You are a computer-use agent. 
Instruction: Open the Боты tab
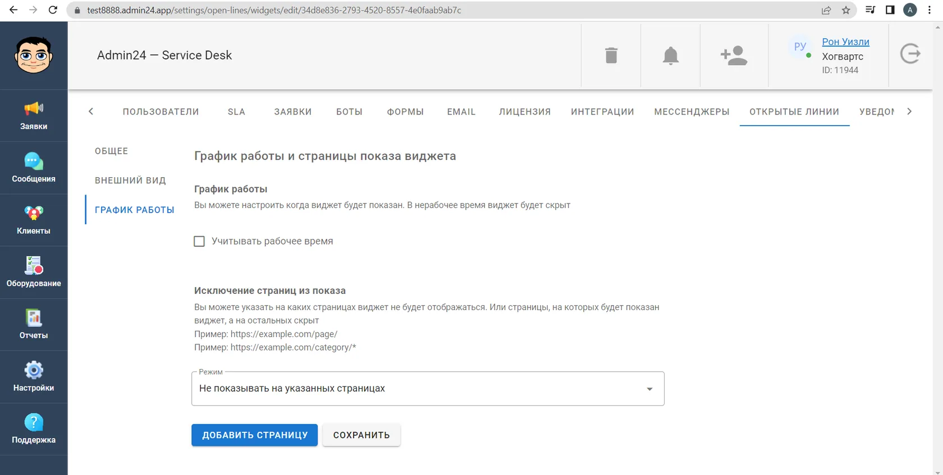(349, 112)
